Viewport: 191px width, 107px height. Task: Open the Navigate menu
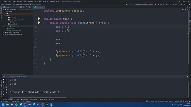[19, 1]
